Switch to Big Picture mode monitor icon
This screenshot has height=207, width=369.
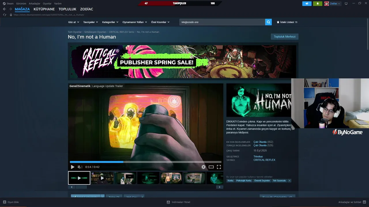click(346, 3)
